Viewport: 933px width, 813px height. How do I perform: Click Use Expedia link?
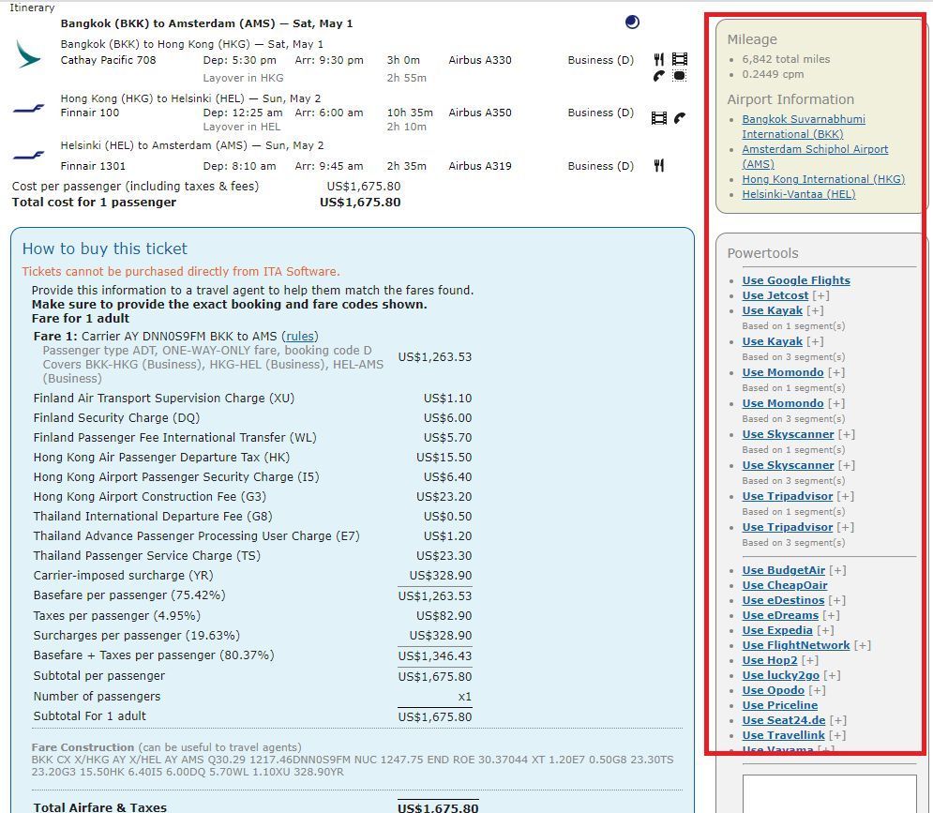pyautogui.click(x=777, y=630)
